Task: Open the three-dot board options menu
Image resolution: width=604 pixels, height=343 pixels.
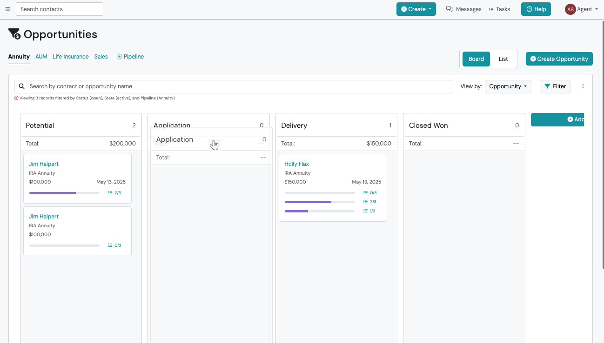Action: [583, 86]
